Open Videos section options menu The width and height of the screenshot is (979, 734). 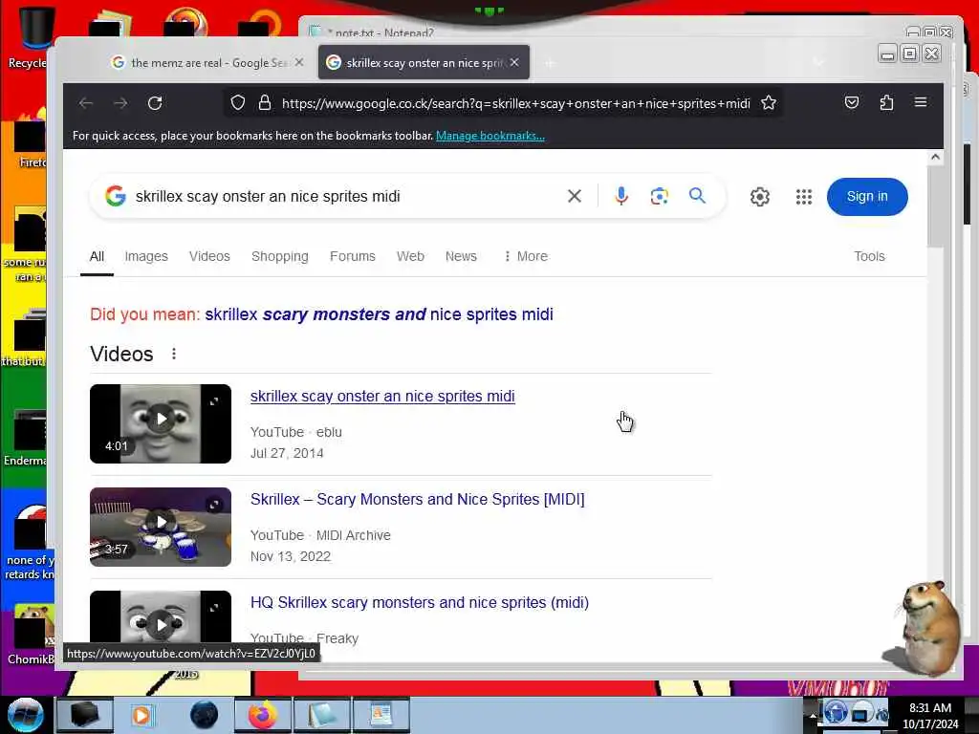[x=174, y=354]
